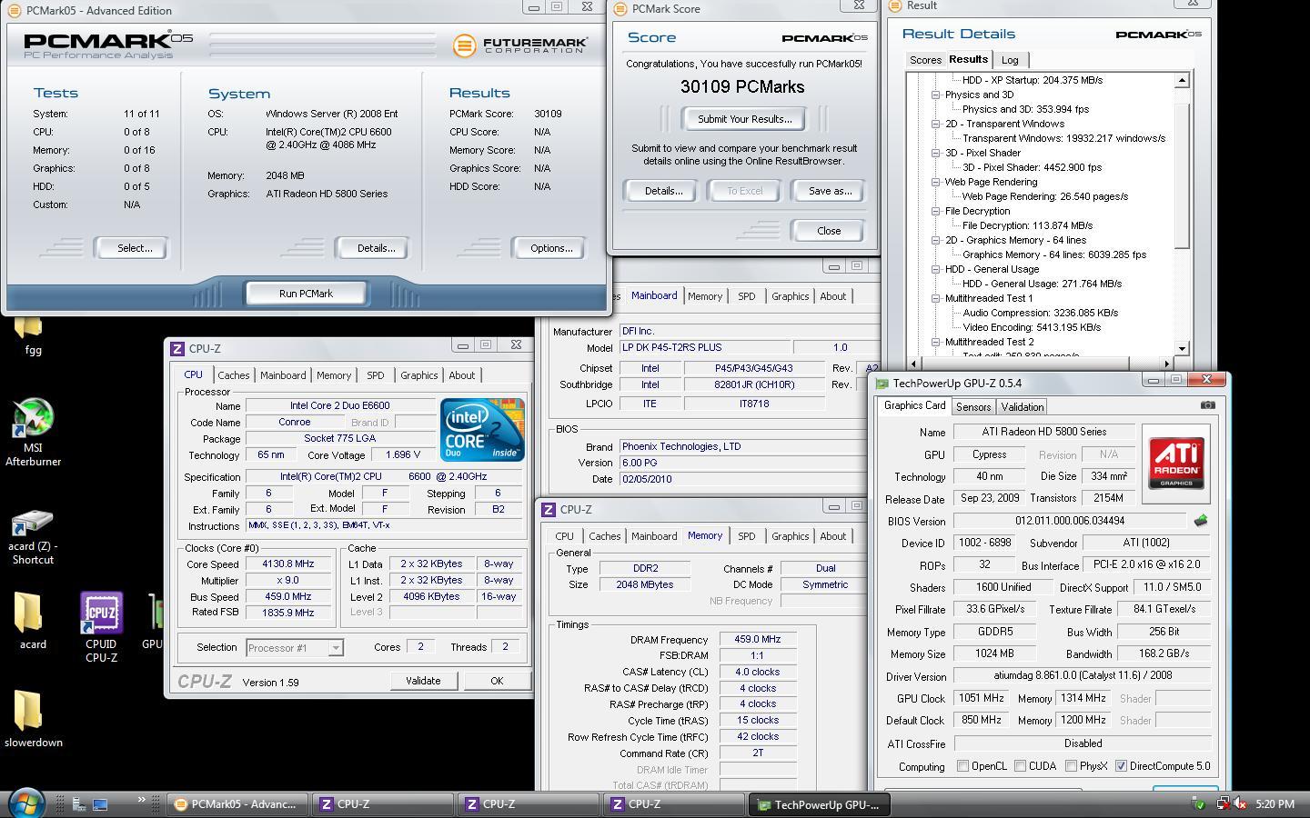The height and width of the screenshot is (818, 1310).
Task: Click the GPU-Z BIOS save chip icon
Action: [x=1201, y=521]
